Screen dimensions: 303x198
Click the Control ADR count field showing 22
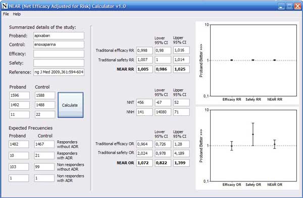(x=45, y=114)
